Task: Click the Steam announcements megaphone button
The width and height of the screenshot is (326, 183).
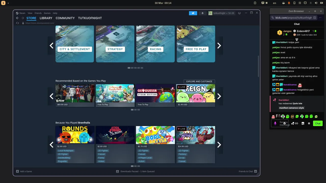Action: coord(193,13)
